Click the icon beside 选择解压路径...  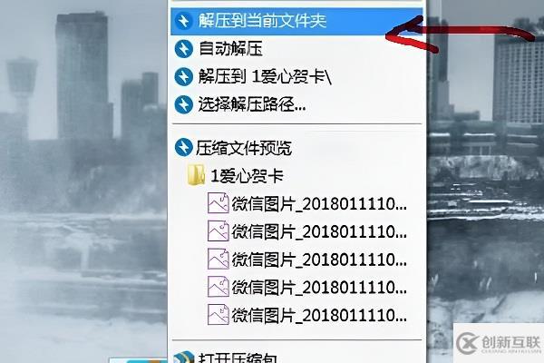coord(183,104)
